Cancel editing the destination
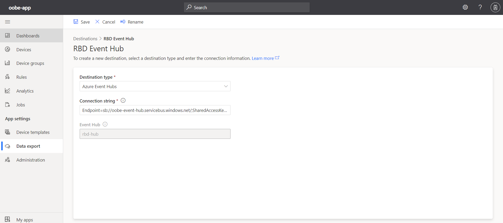This screenshot has height=223, width=503. click(x=105, y=22)
